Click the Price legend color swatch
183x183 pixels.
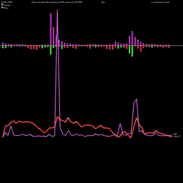2,8
